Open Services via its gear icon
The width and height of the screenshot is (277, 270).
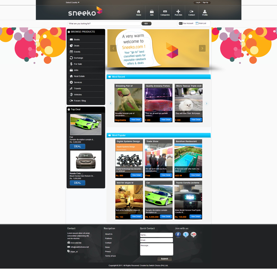[71, 82]
